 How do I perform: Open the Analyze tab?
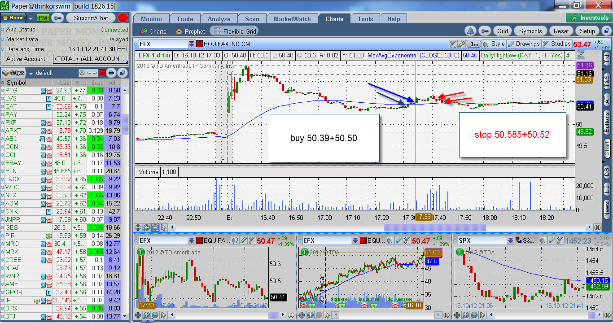pyautogui.click(x=219, y=19)
